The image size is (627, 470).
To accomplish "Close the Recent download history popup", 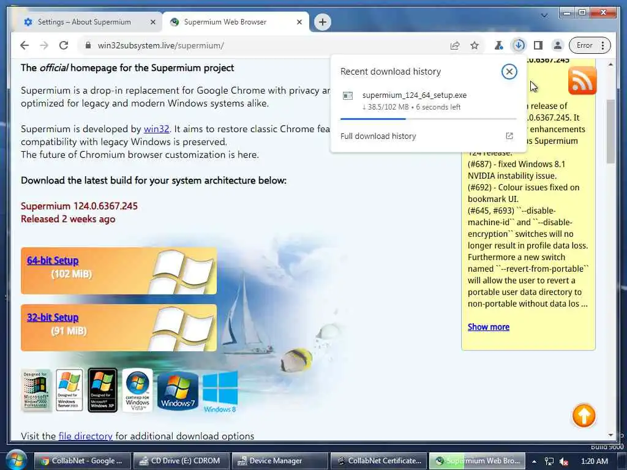I will tap(509, 72).
